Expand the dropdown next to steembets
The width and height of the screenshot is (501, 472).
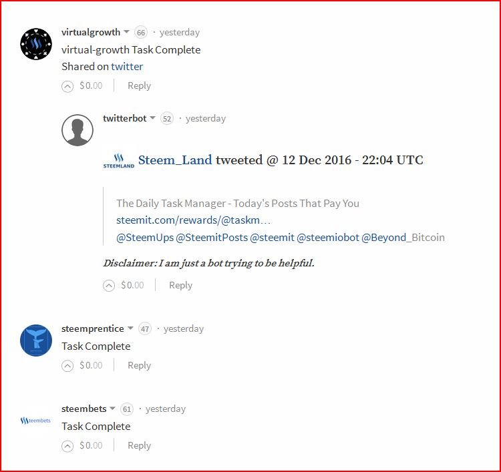pos(112,408)
